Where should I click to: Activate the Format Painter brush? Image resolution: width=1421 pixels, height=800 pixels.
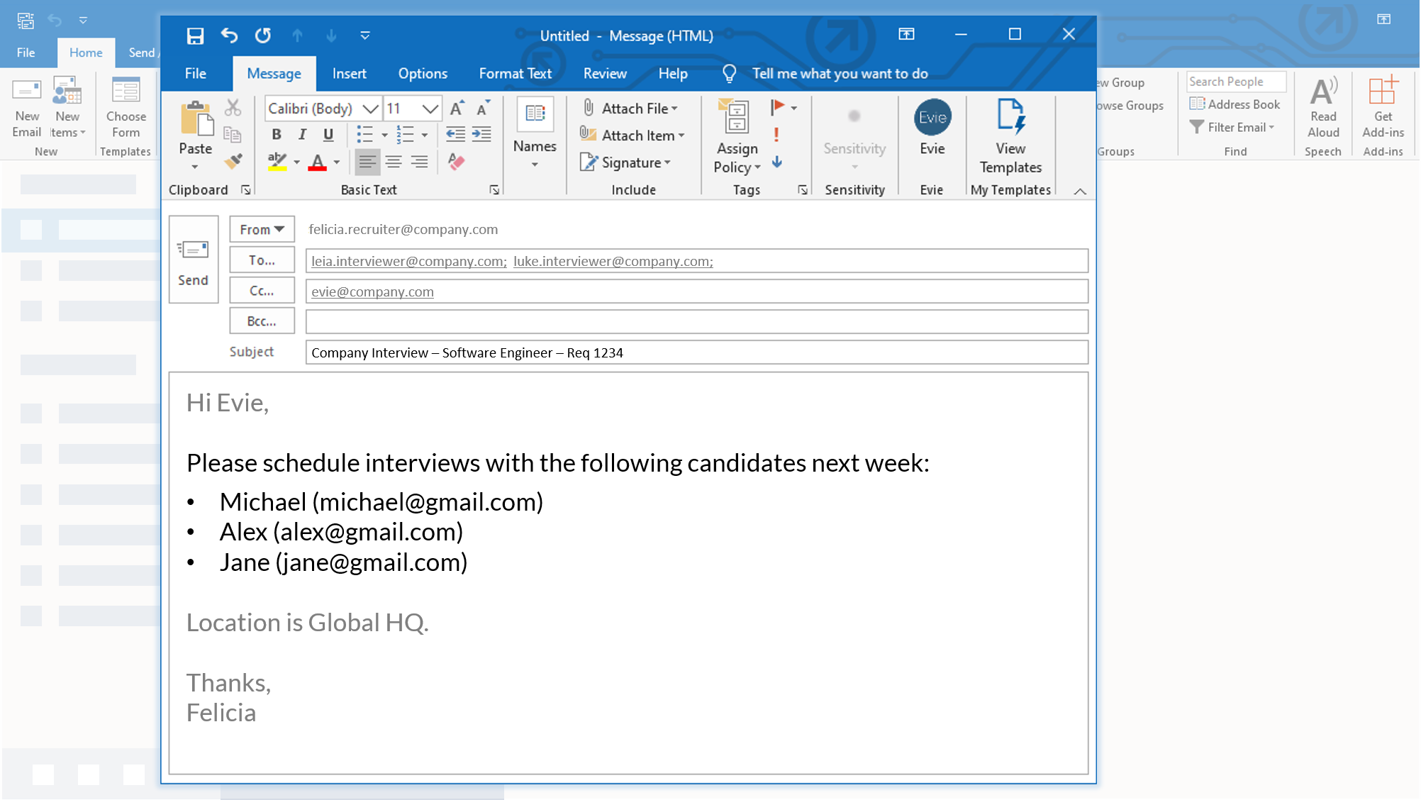(x=233, y=162)
